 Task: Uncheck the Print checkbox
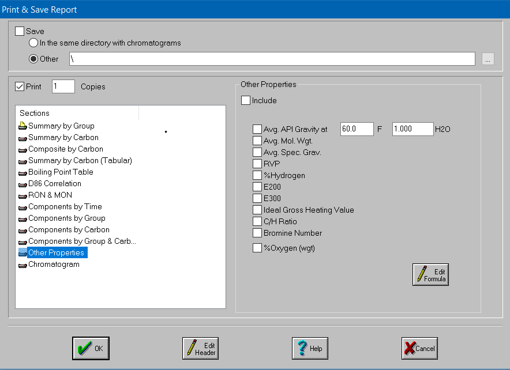(20, 86)
